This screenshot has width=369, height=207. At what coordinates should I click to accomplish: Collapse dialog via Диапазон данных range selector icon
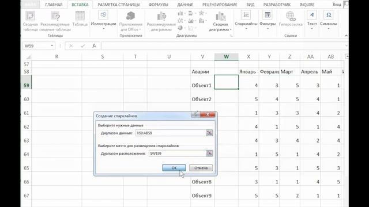coord(209,133)
